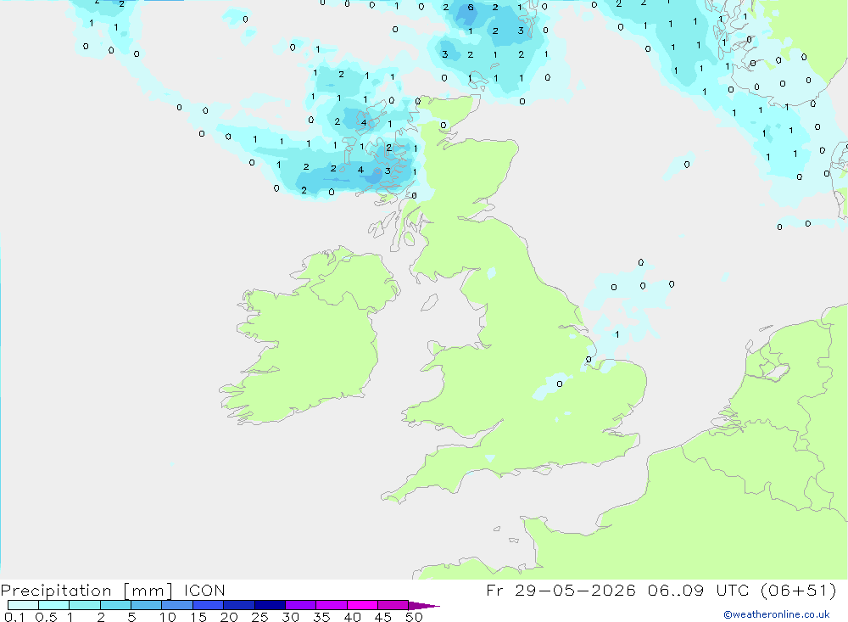Screen dimensions: 848x622
Task: Click the above-50 arrow tip of the legend
Action: 424,605
